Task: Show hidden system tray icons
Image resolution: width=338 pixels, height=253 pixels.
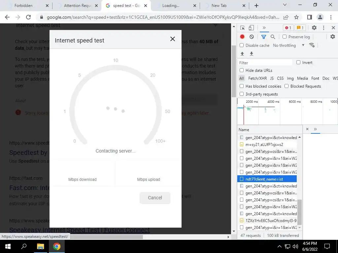Action: coord(279,246)
